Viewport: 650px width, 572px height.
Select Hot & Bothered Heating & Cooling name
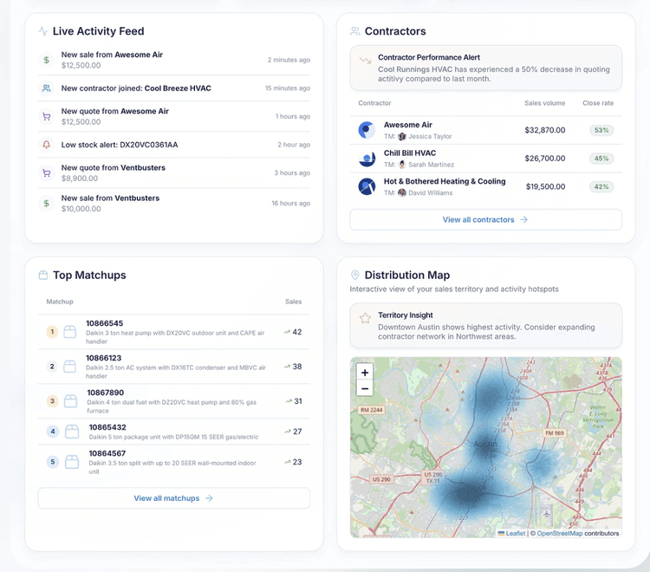(x=445, y=181)
